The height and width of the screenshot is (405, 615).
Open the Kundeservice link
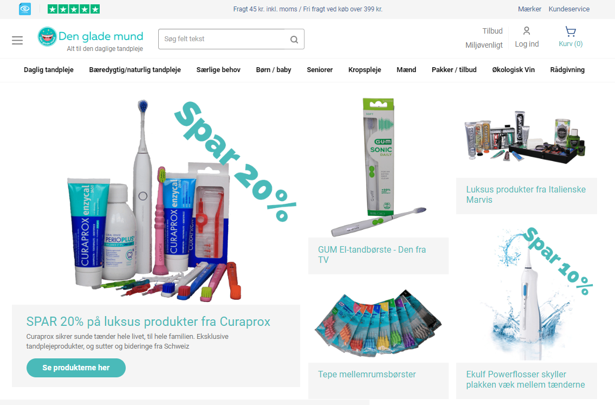point(569,9)
